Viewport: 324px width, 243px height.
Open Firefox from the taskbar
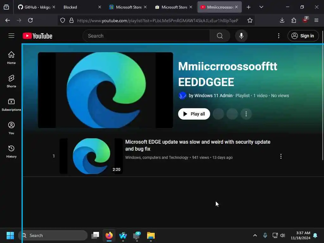(109, 235)
